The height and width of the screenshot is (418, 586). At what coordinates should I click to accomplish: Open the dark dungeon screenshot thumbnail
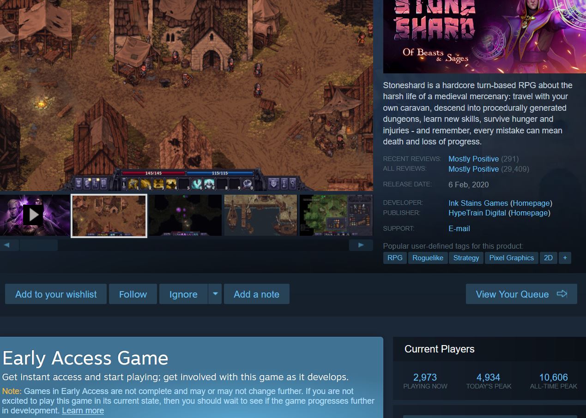[185, 215]
